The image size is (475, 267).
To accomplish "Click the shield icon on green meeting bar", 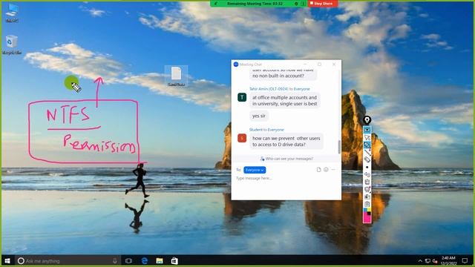I will coord(296,4).
